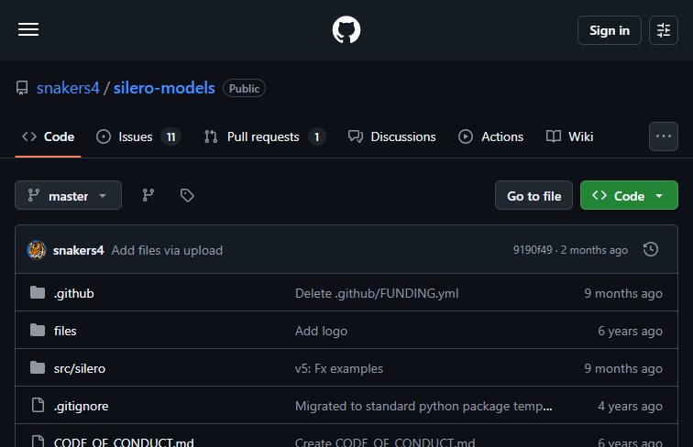
Task: Click the folder icon beside files
Action: [38, 330]
